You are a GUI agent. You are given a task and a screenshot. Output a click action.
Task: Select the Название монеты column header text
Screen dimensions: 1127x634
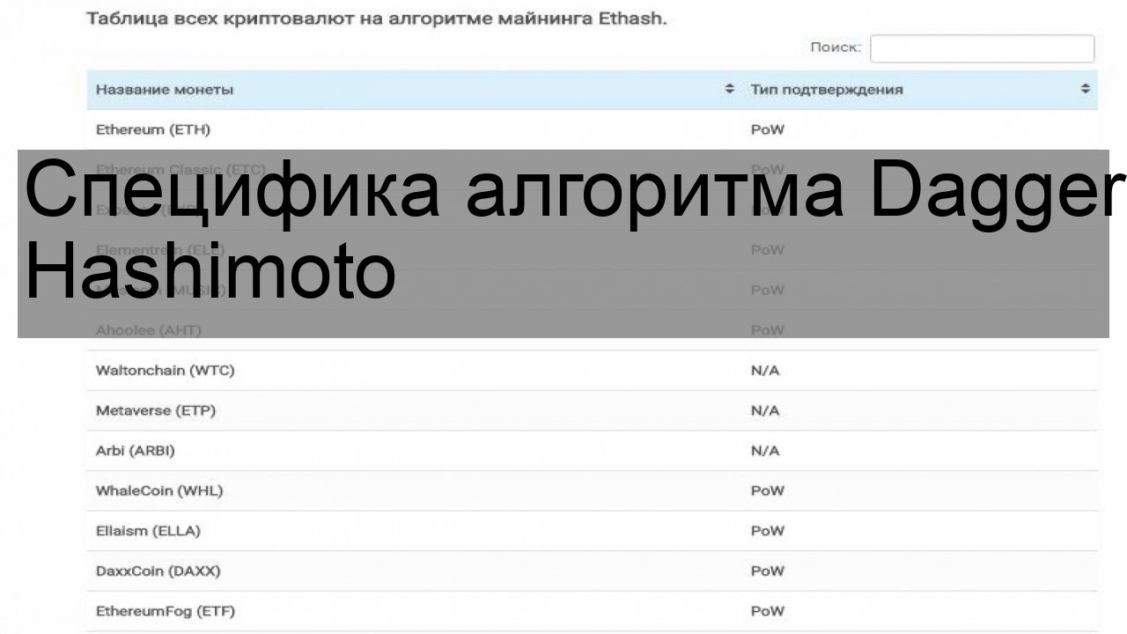click(x=165, y=90)
